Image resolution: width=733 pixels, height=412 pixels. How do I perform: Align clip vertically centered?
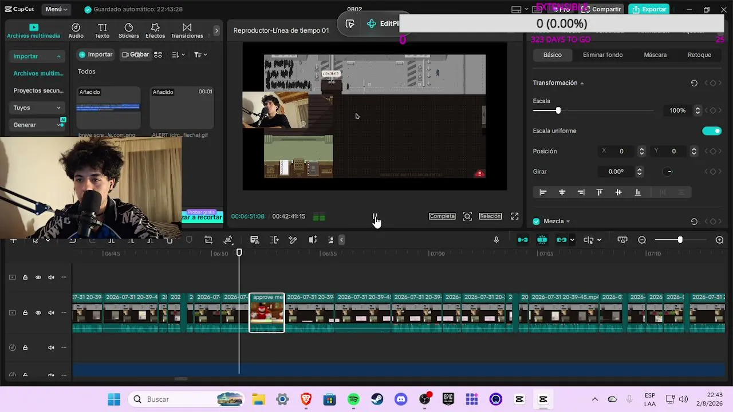[x=618, y=192]
